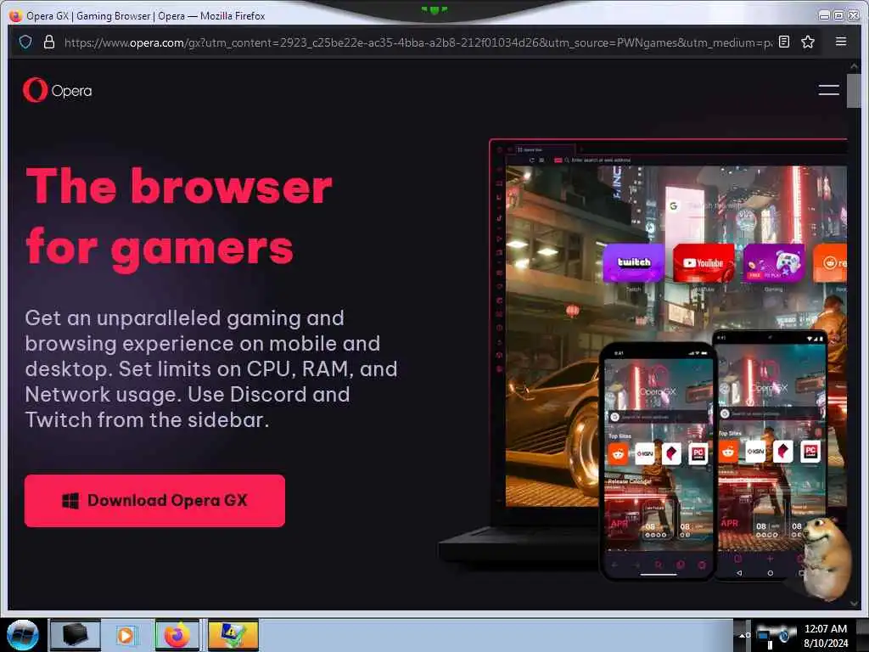Click the Opera logo in page header
The image size is (869, 652).
pos(58,90)
